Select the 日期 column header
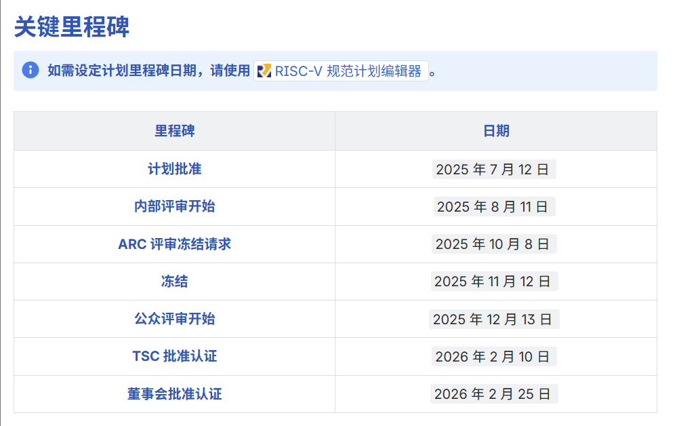Screen dimensions: 677x426 [x=495, y=131]
